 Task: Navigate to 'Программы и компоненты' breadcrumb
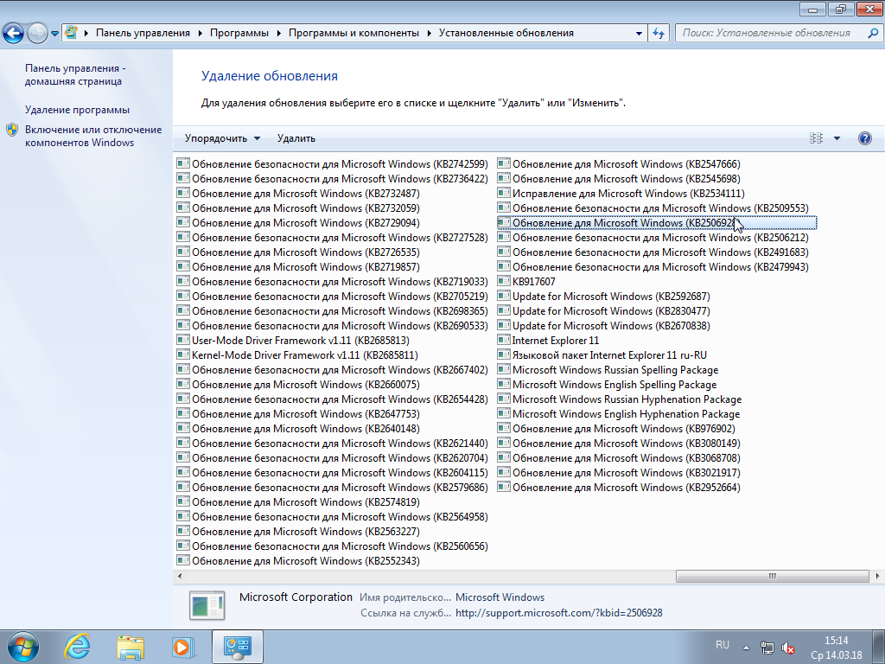353,33
